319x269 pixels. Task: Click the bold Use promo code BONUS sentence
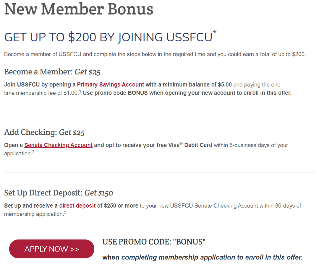(187, 93)
